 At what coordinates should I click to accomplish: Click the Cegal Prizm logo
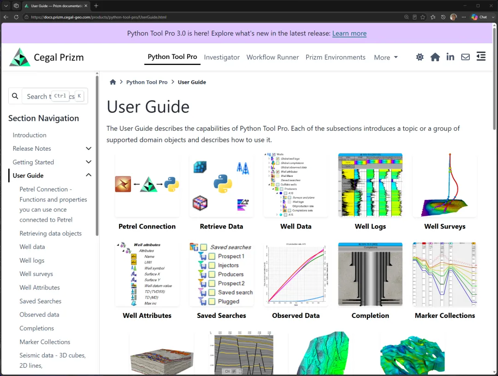point(47,58)
